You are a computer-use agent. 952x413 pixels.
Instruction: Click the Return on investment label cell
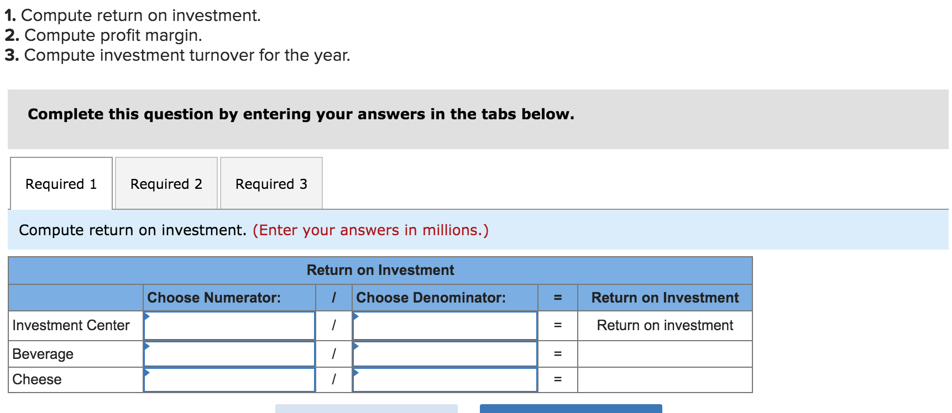[665, 326]
